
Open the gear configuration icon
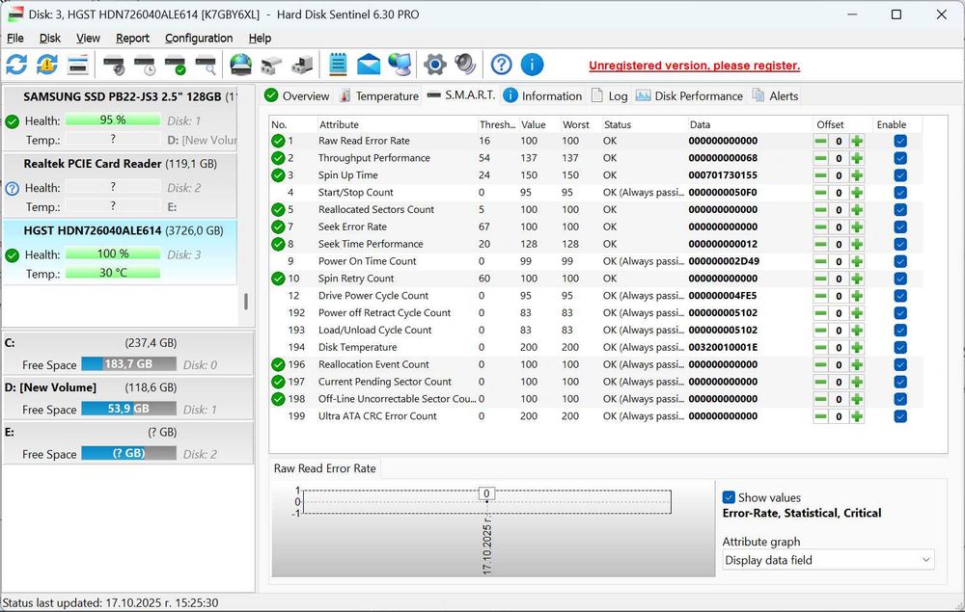point(435,65)
